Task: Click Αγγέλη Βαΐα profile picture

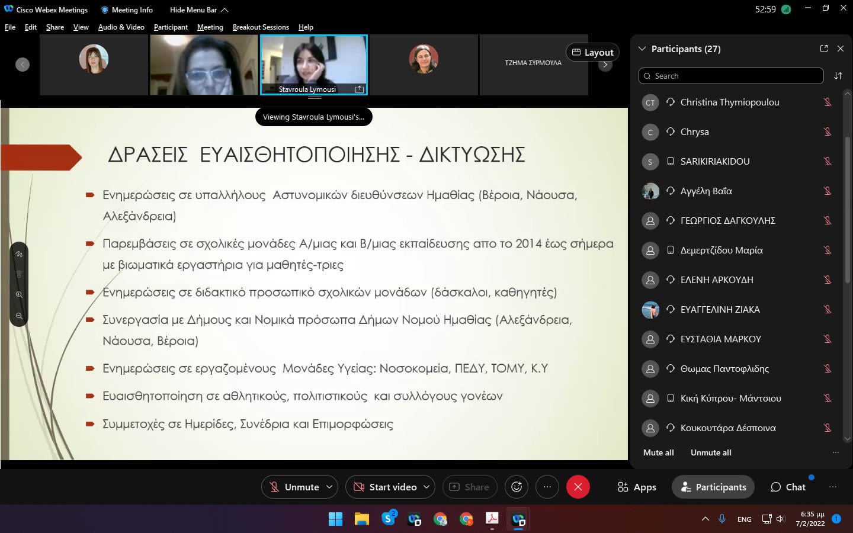Action: [650, 191]
